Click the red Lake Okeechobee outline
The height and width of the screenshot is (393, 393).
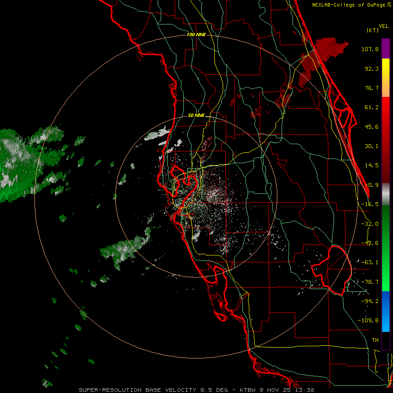pos(331,271)
